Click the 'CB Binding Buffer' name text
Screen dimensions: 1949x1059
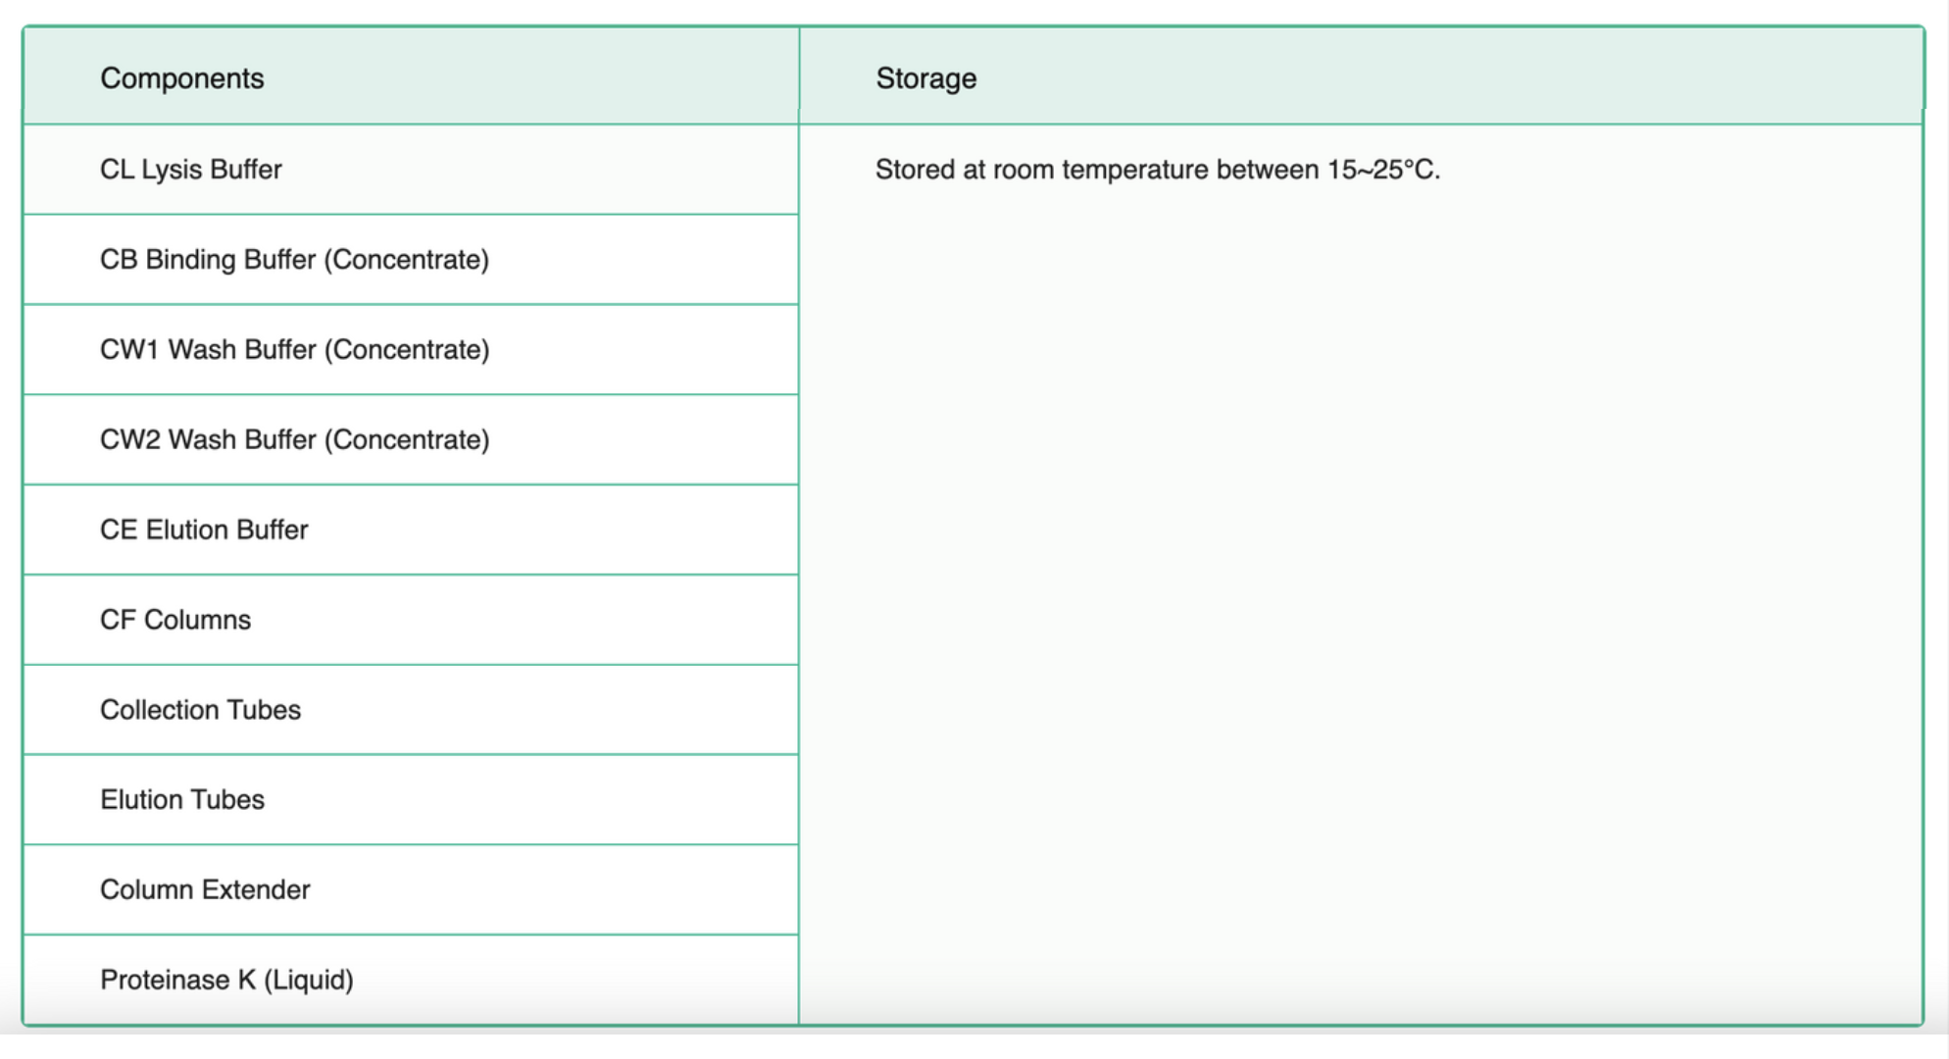[x=208, y=260]
